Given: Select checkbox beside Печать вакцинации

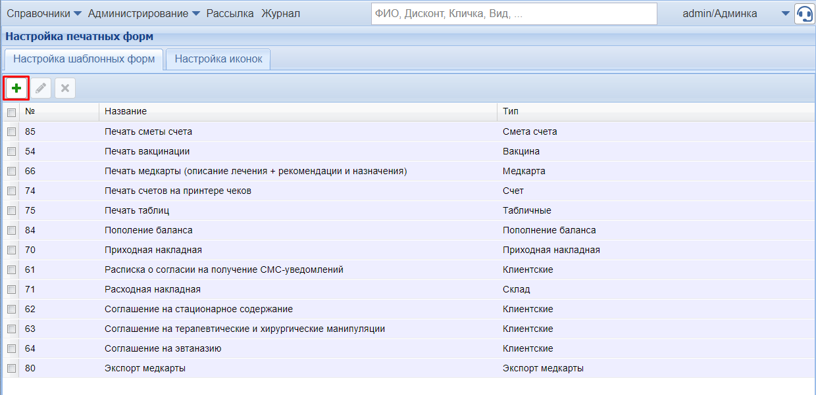Looking at the screenshot, I should [x=11, y=151].
